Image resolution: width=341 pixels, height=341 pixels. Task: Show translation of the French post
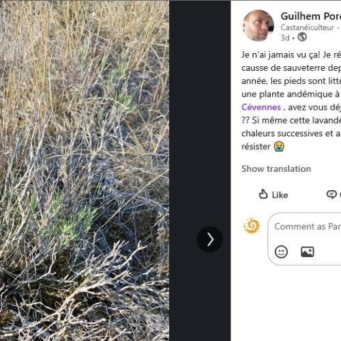tap(276, 168)
